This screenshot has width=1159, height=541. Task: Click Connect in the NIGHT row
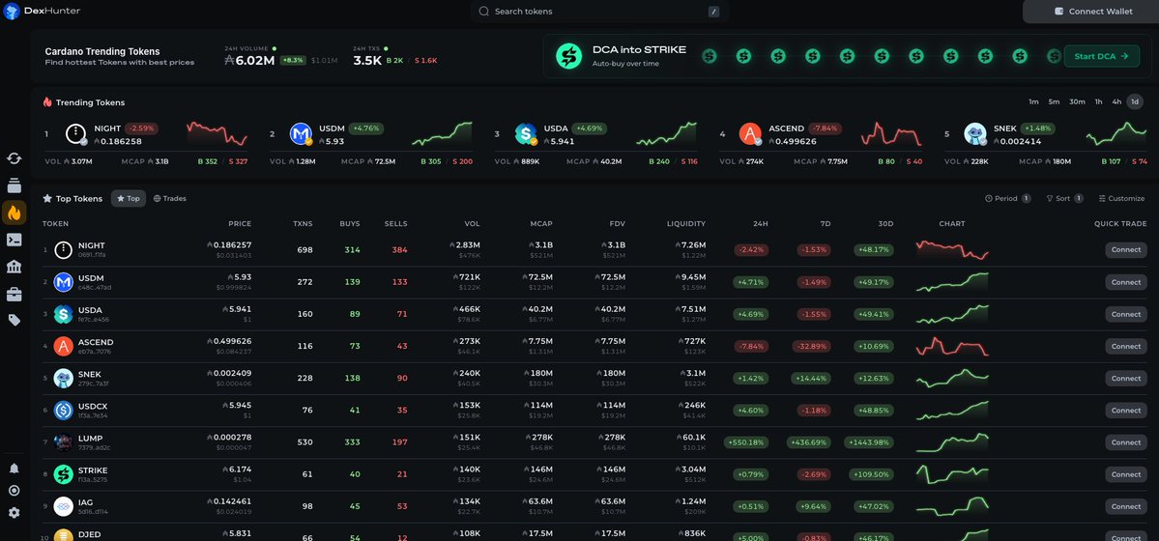1126,250
